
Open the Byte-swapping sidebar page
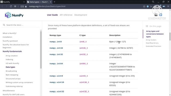pos(12,75)
